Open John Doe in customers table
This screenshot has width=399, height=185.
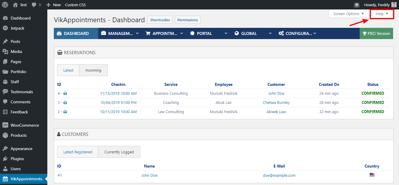pos(149,175)
